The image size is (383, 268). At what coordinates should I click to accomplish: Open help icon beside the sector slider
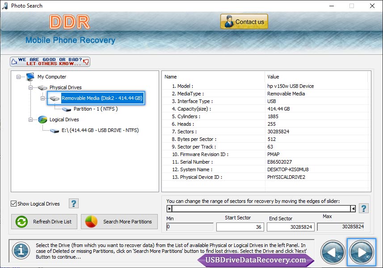tap(364, 208)
